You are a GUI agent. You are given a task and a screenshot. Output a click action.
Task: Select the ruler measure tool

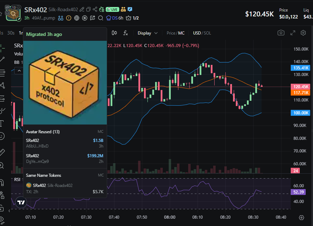pyautogui.click(x=2, y=152)
